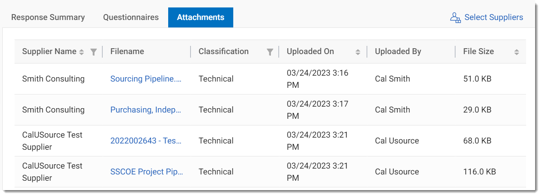Open Classification filter funnel icon
The height and width of the screenshot is (196, 541).
(x=270, y=52)
